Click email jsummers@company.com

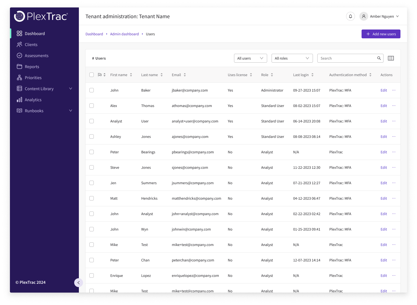193,183
